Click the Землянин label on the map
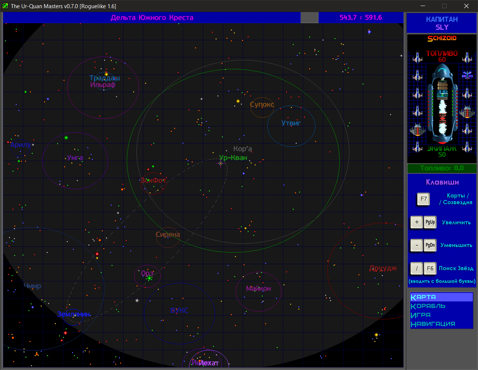The image size is (478, 370). (x=73, y=314)
